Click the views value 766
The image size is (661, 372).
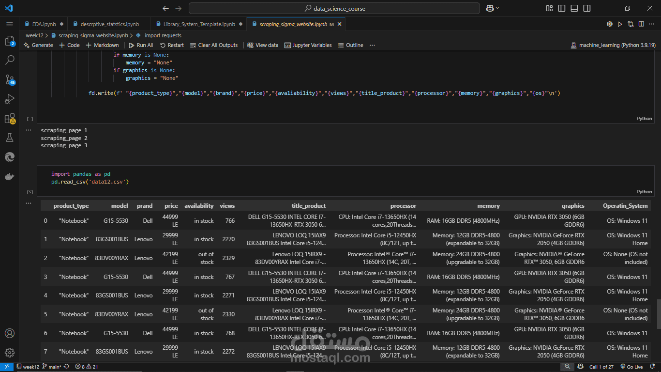click(x=230, y=221)
